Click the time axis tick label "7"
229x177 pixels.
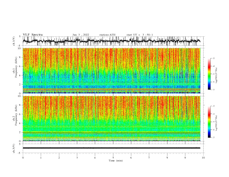tap(149, 158)
